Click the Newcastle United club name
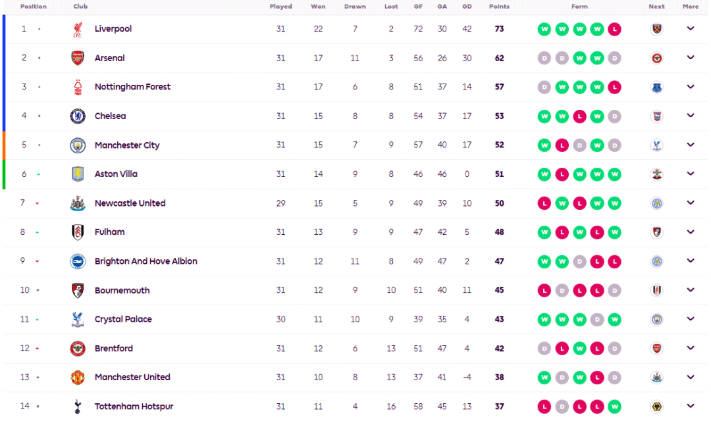Screen dimensions: 711x421 130,203
